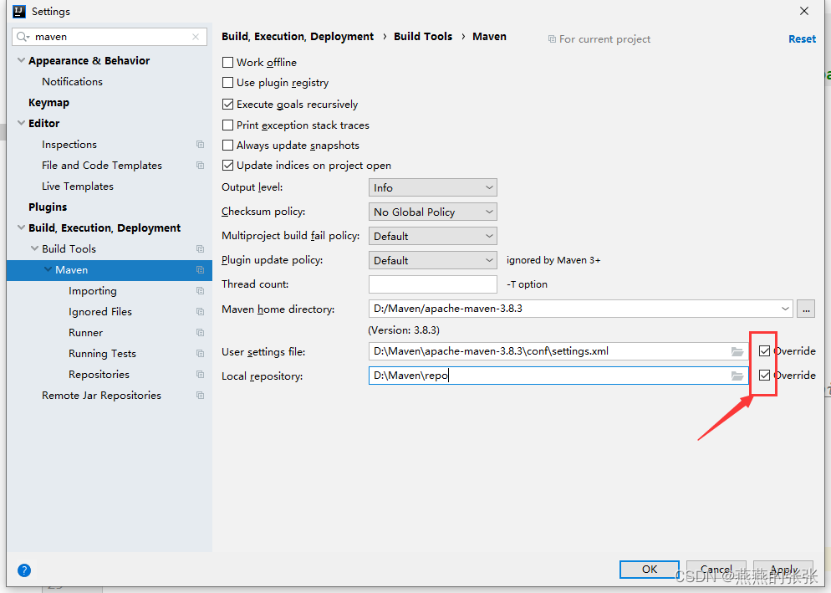The image size is (831, 593).
Task: Click the For current project icon
Action: point(552,39)
